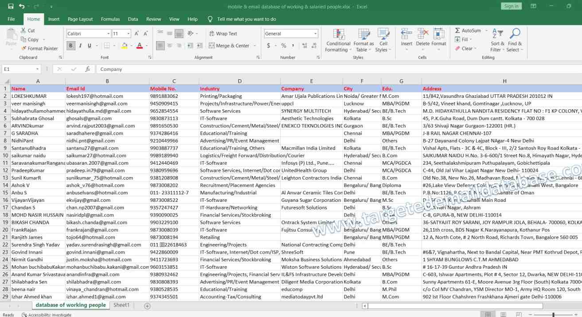Click the Fill Color bucket icon
Image resolution: width=582 pixels, height=317 pixels.
124,45
